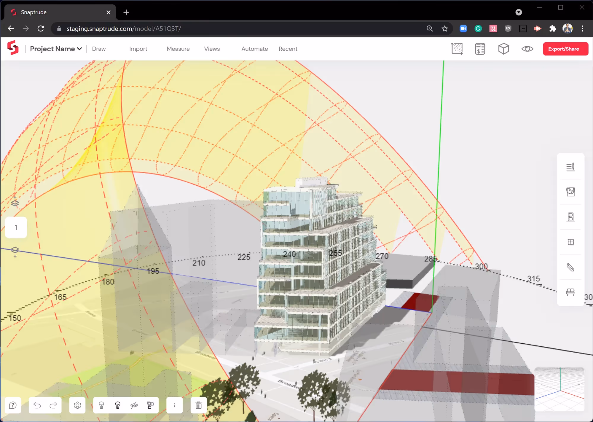Screen dimensions: 593x422
Task: Click the 180 degree sun path label
Action: 108,281
